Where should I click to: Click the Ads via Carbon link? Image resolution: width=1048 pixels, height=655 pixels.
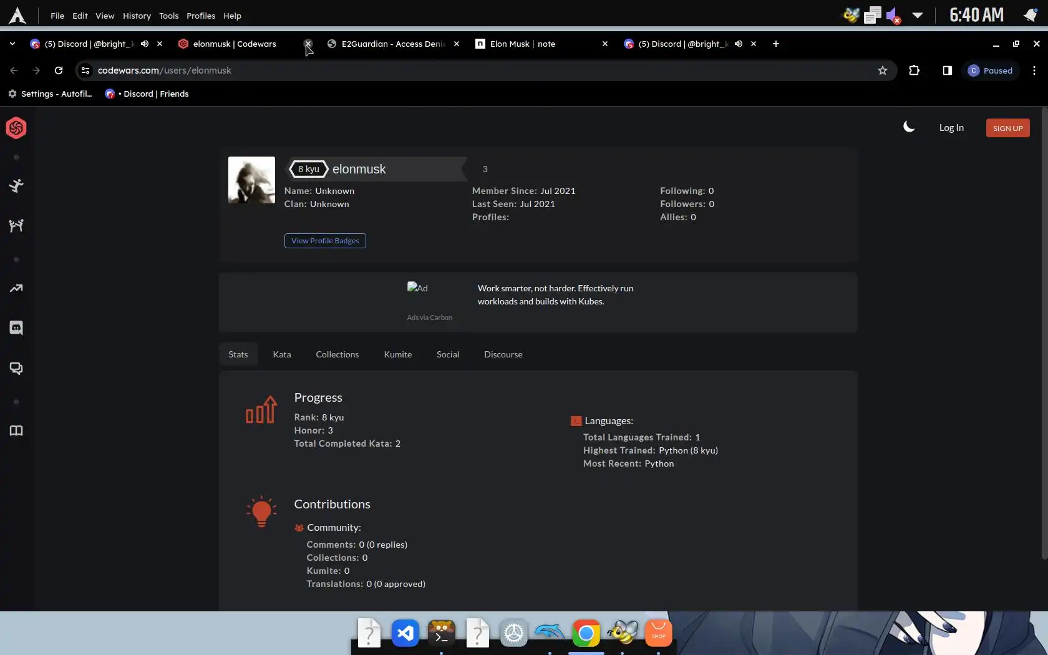pyautogui.click(x=430, y=318)
